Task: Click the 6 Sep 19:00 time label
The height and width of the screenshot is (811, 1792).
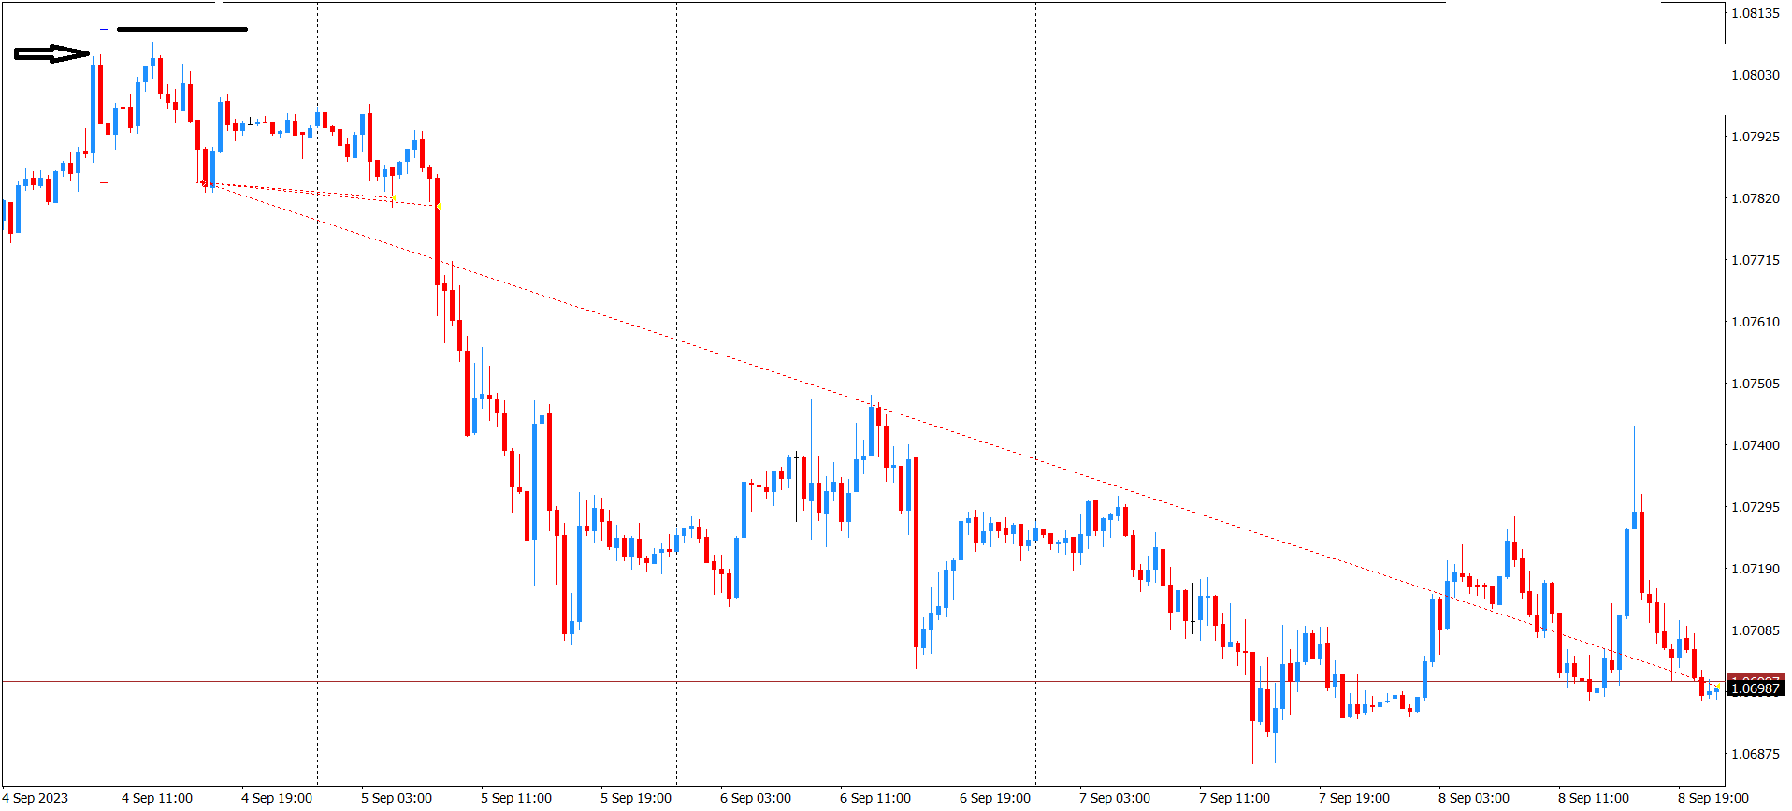Action: pyautogui.click(x=995, y=798)
